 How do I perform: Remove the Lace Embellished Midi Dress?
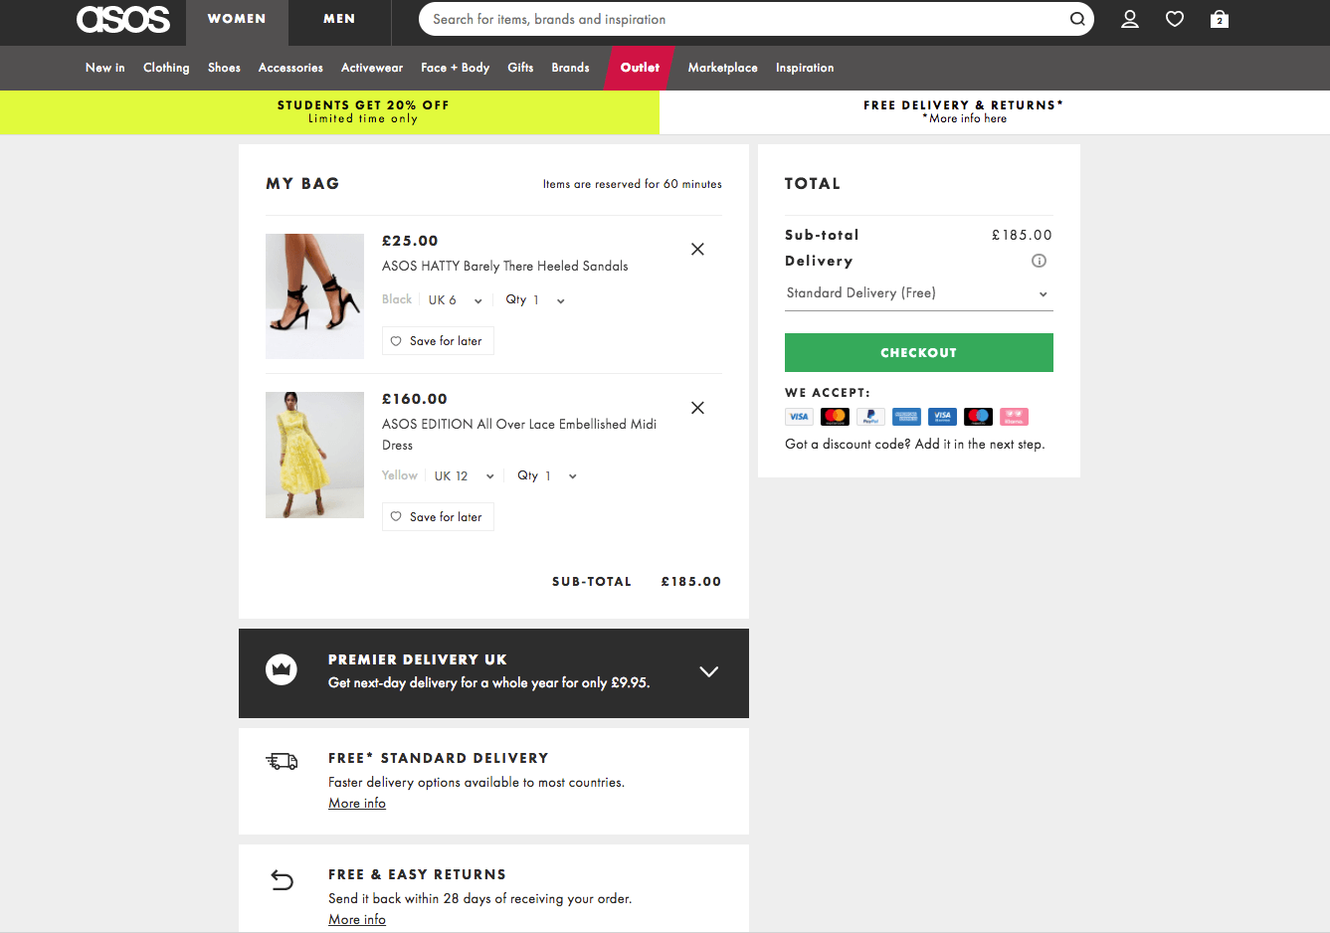coord(697,408)
